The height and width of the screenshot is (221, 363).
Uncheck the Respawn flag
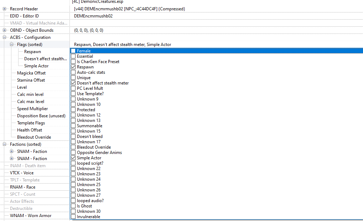pos(73,67)
